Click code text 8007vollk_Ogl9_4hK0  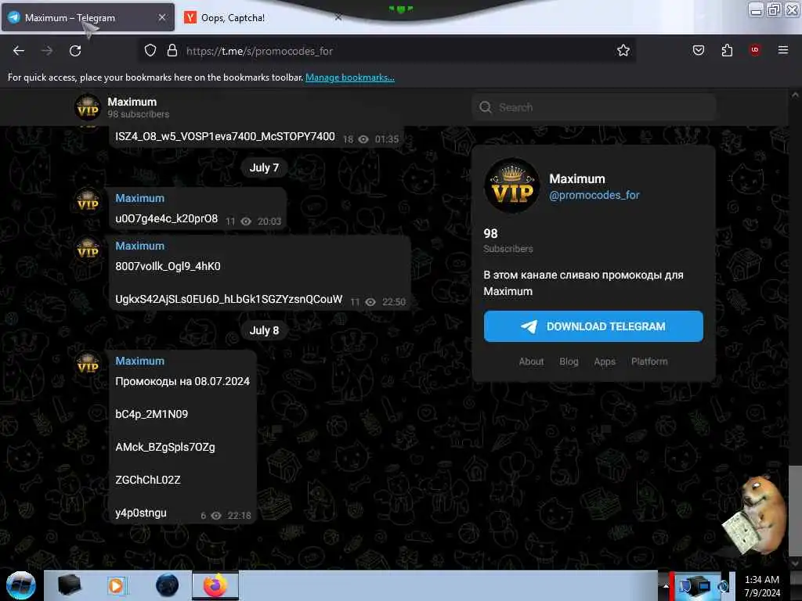tap(168, 266)
